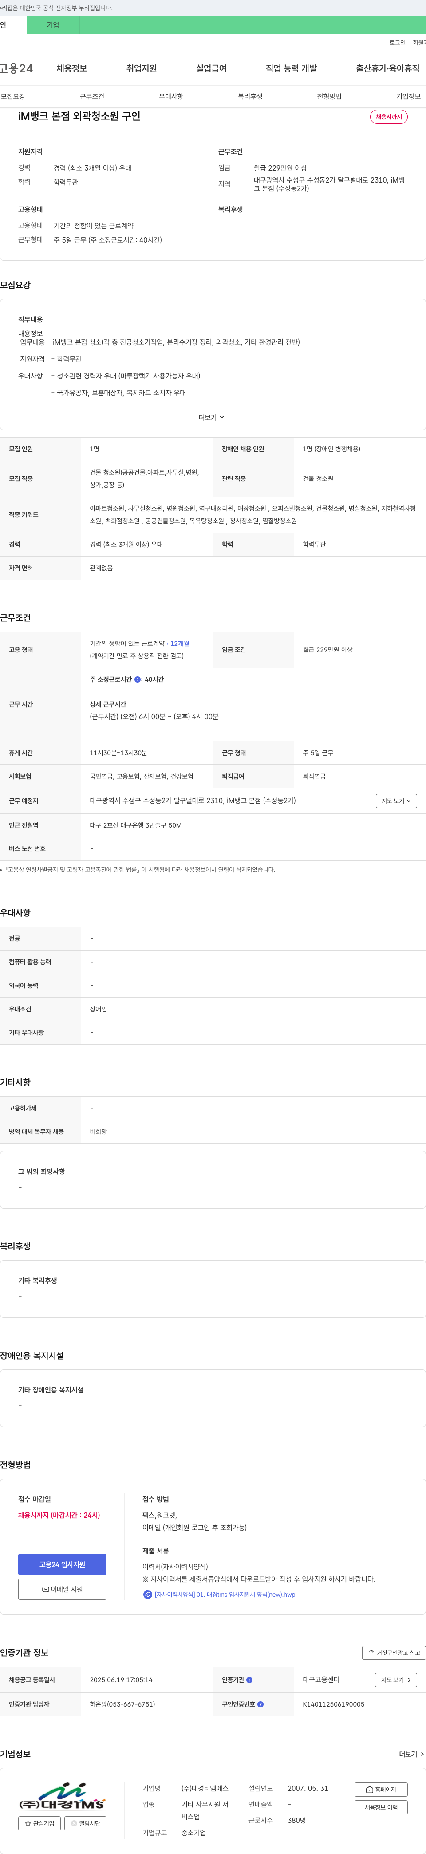
Task: Select the 2025.06.19 17:05:14 registration date
Action: click(x=121, y=1680)
